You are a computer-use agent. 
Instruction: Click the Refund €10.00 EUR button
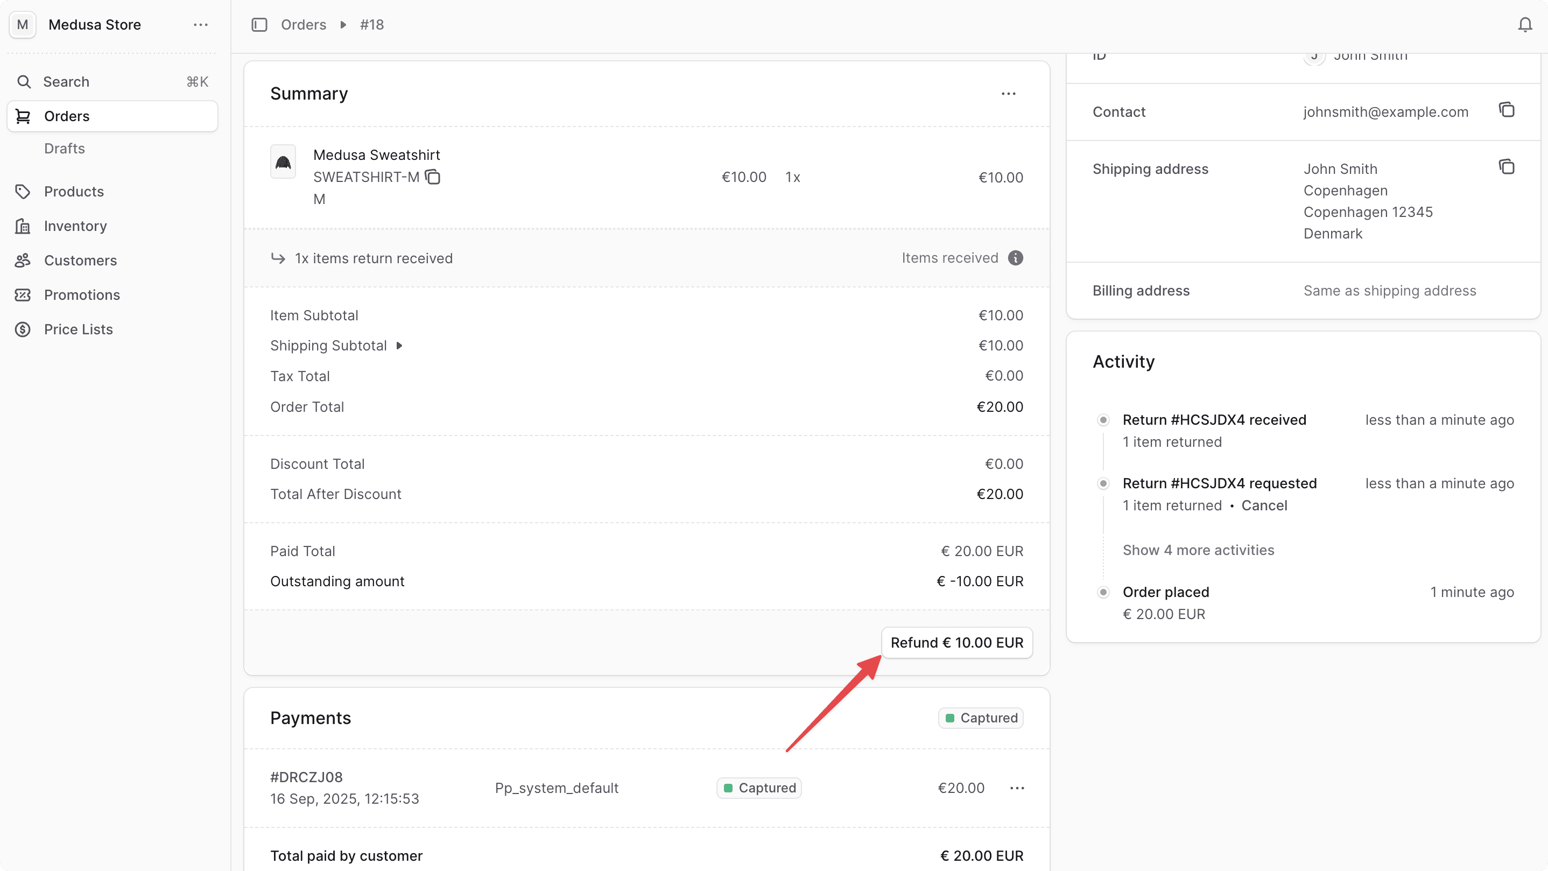click(956, 643)
